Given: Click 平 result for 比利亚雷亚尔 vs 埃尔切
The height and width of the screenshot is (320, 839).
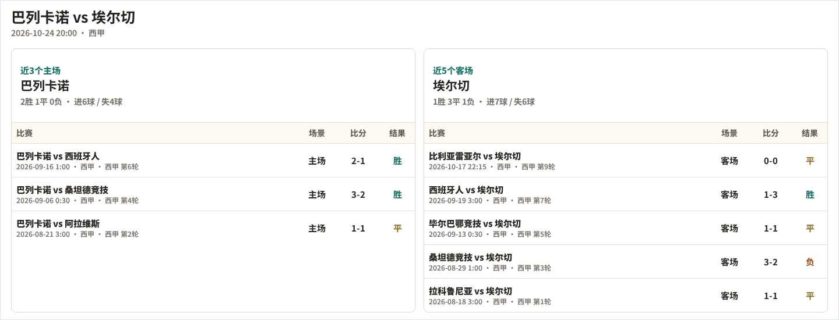Looking at the screenshot, I should (x=810, y=161).
